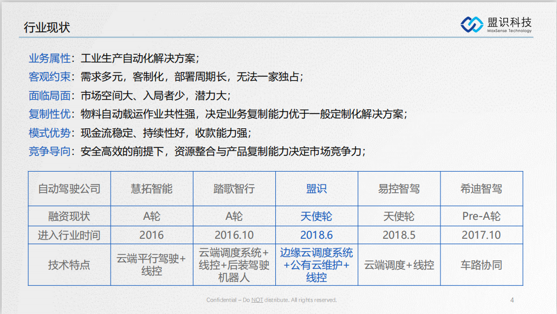Select the slide title 行业现状
The height and width of the screenshot is (314, 557).
pyautogui.click(x=47, y=27)
